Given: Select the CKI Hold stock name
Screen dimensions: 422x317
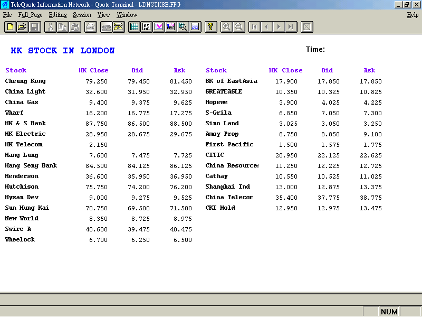Looking at the screenshot, I should pos(220,208).
